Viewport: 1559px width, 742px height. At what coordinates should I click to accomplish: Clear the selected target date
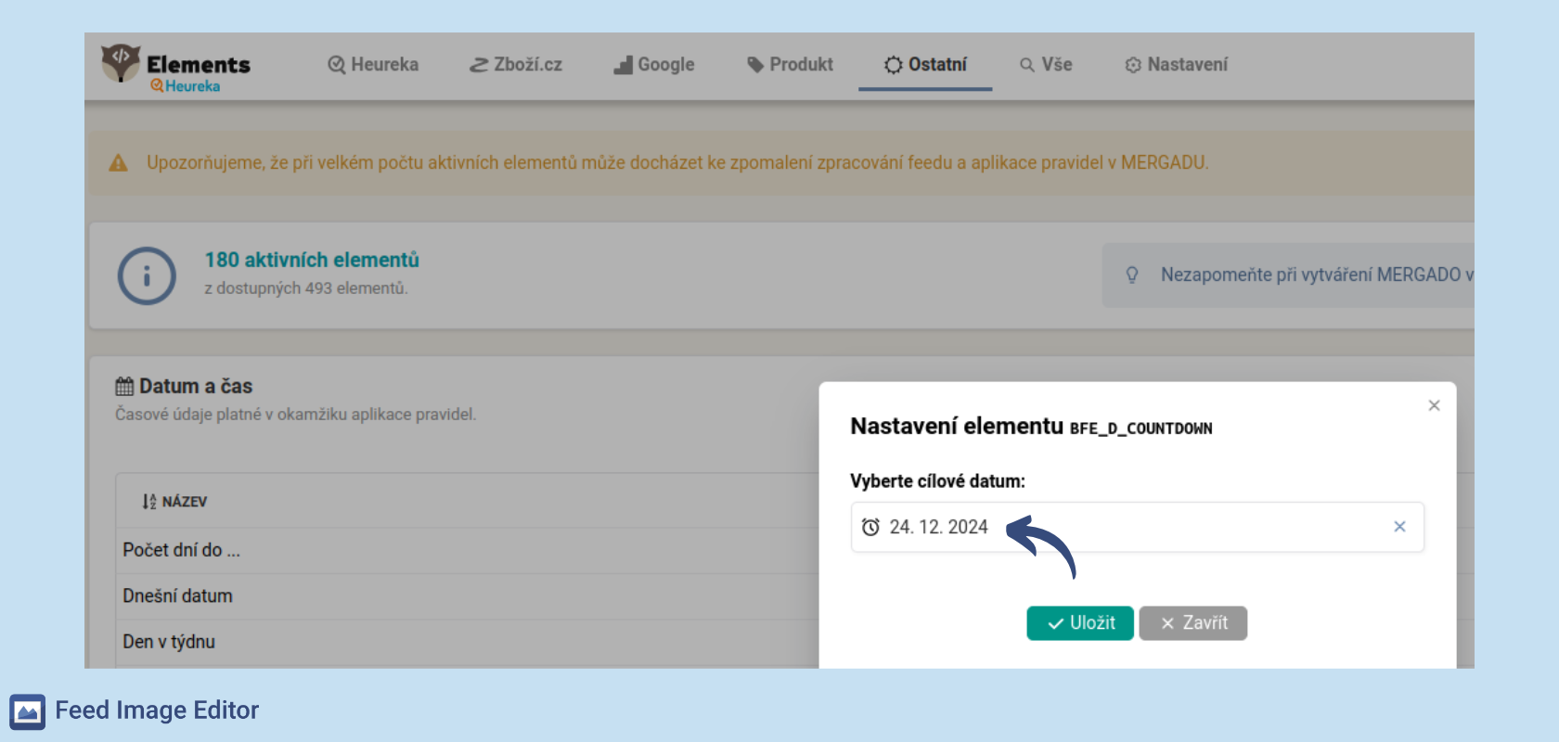tap(1399, 527)
